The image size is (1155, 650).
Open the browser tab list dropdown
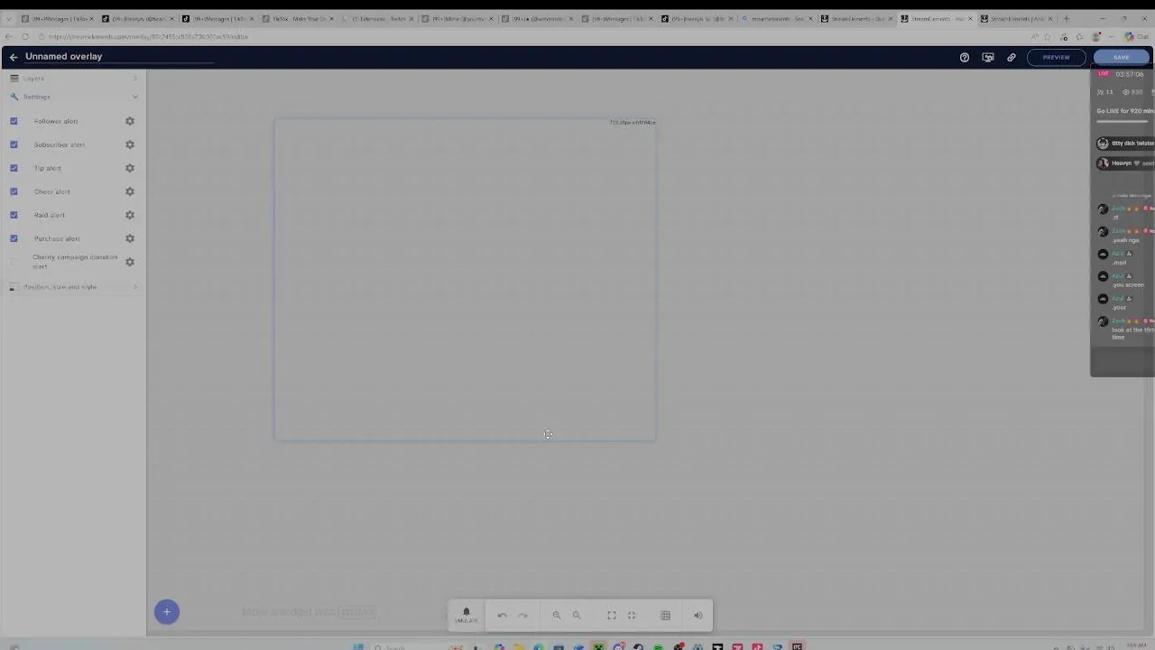[9, 18]
